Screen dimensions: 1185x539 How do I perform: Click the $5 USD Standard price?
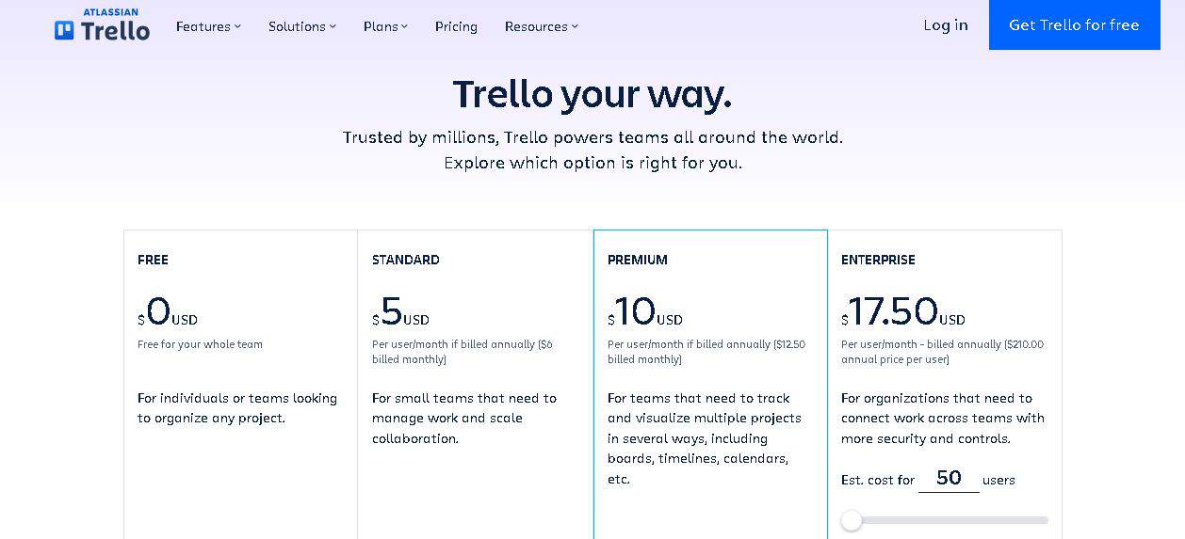coord(399,312)
